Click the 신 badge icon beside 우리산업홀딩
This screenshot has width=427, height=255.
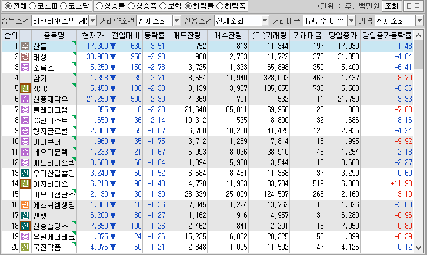[x=25, y=173]
